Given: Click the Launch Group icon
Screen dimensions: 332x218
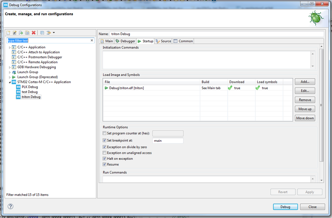Looking at the screenshot, I should [x=14, y=72].
